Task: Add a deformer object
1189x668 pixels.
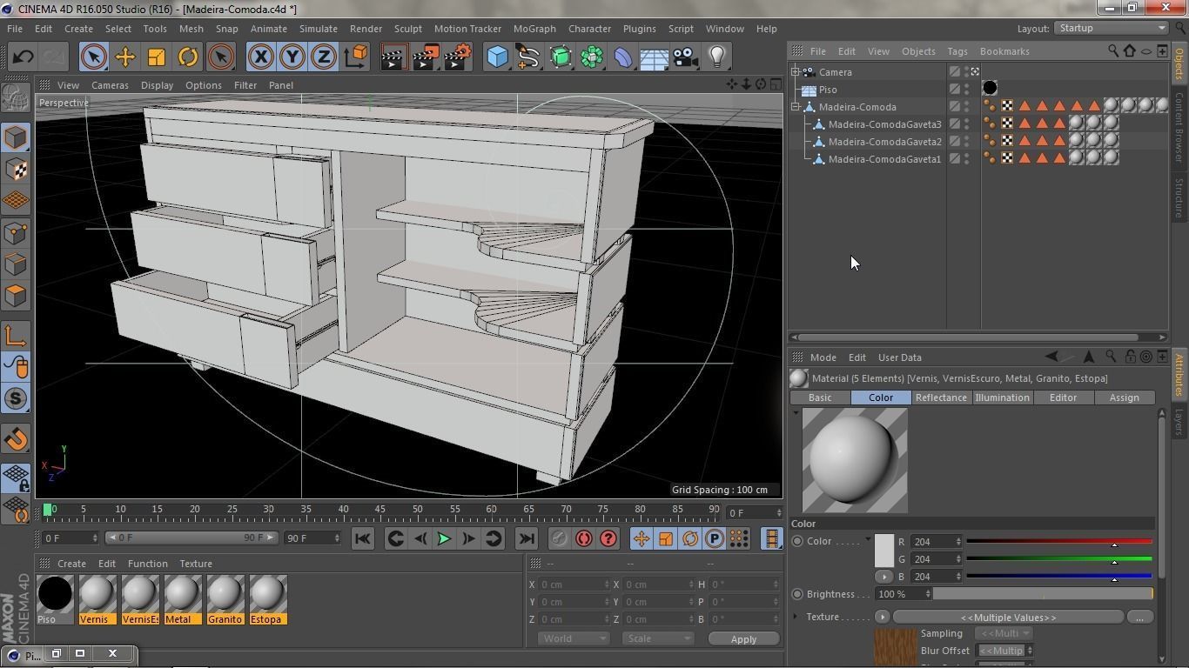Action: 623,57
